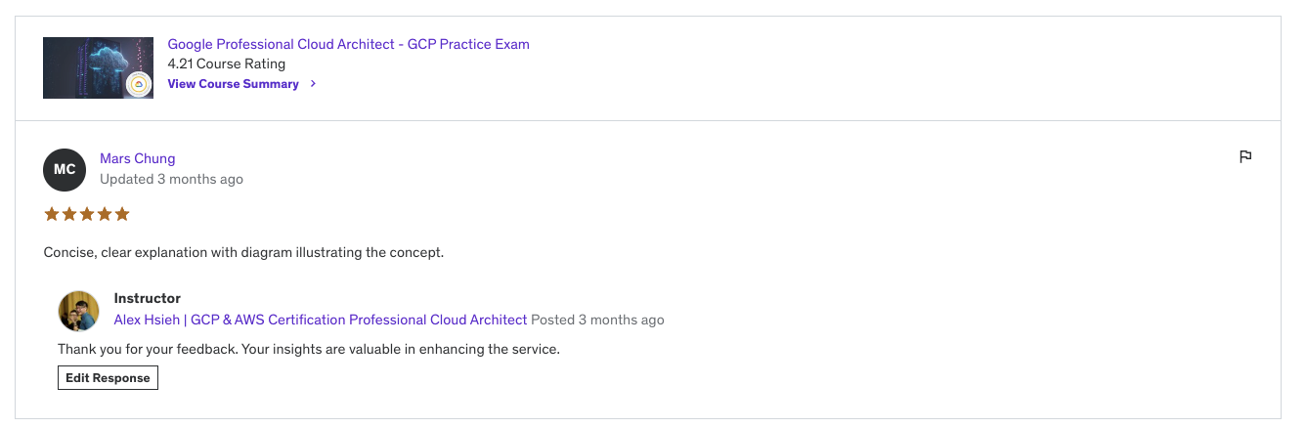Image resolution: width=1306 pixels, height=428 pixels.
Task: Open Alex Hsieh instructor profile link
Action: click(x=321, y=320)
